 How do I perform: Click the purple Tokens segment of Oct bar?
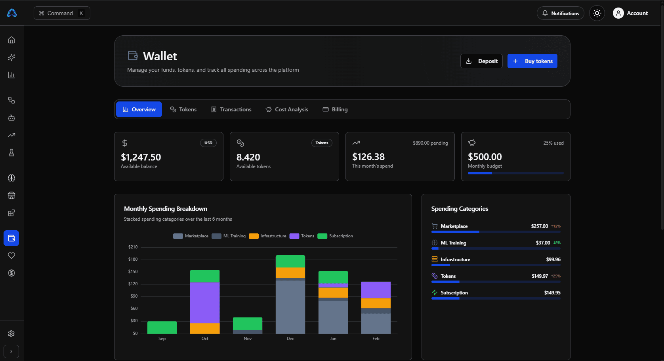[x=205, y=303]
